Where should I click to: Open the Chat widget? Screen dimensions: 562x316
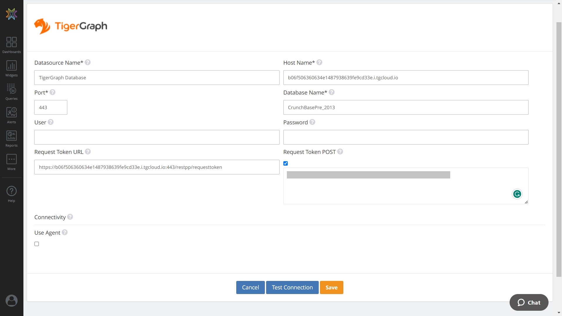[529, 302]
